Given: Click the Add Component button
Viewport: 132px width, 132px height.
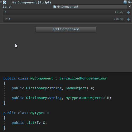Looking at the screenshot, I should click(66, 29).
